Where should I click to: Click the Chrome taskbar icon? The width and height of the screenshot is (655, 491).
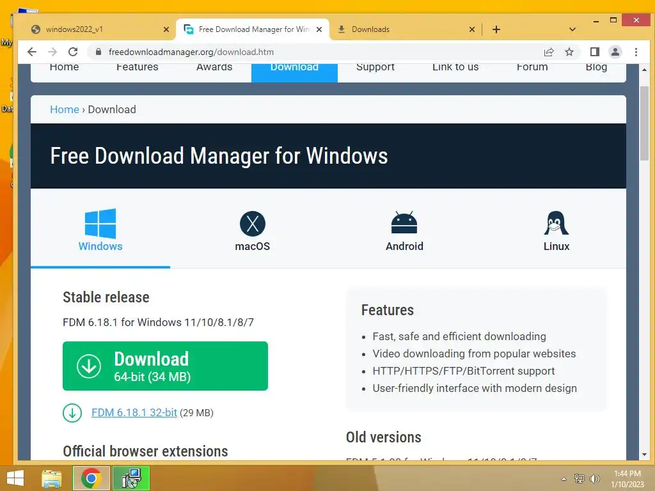[x=91, y=478]
